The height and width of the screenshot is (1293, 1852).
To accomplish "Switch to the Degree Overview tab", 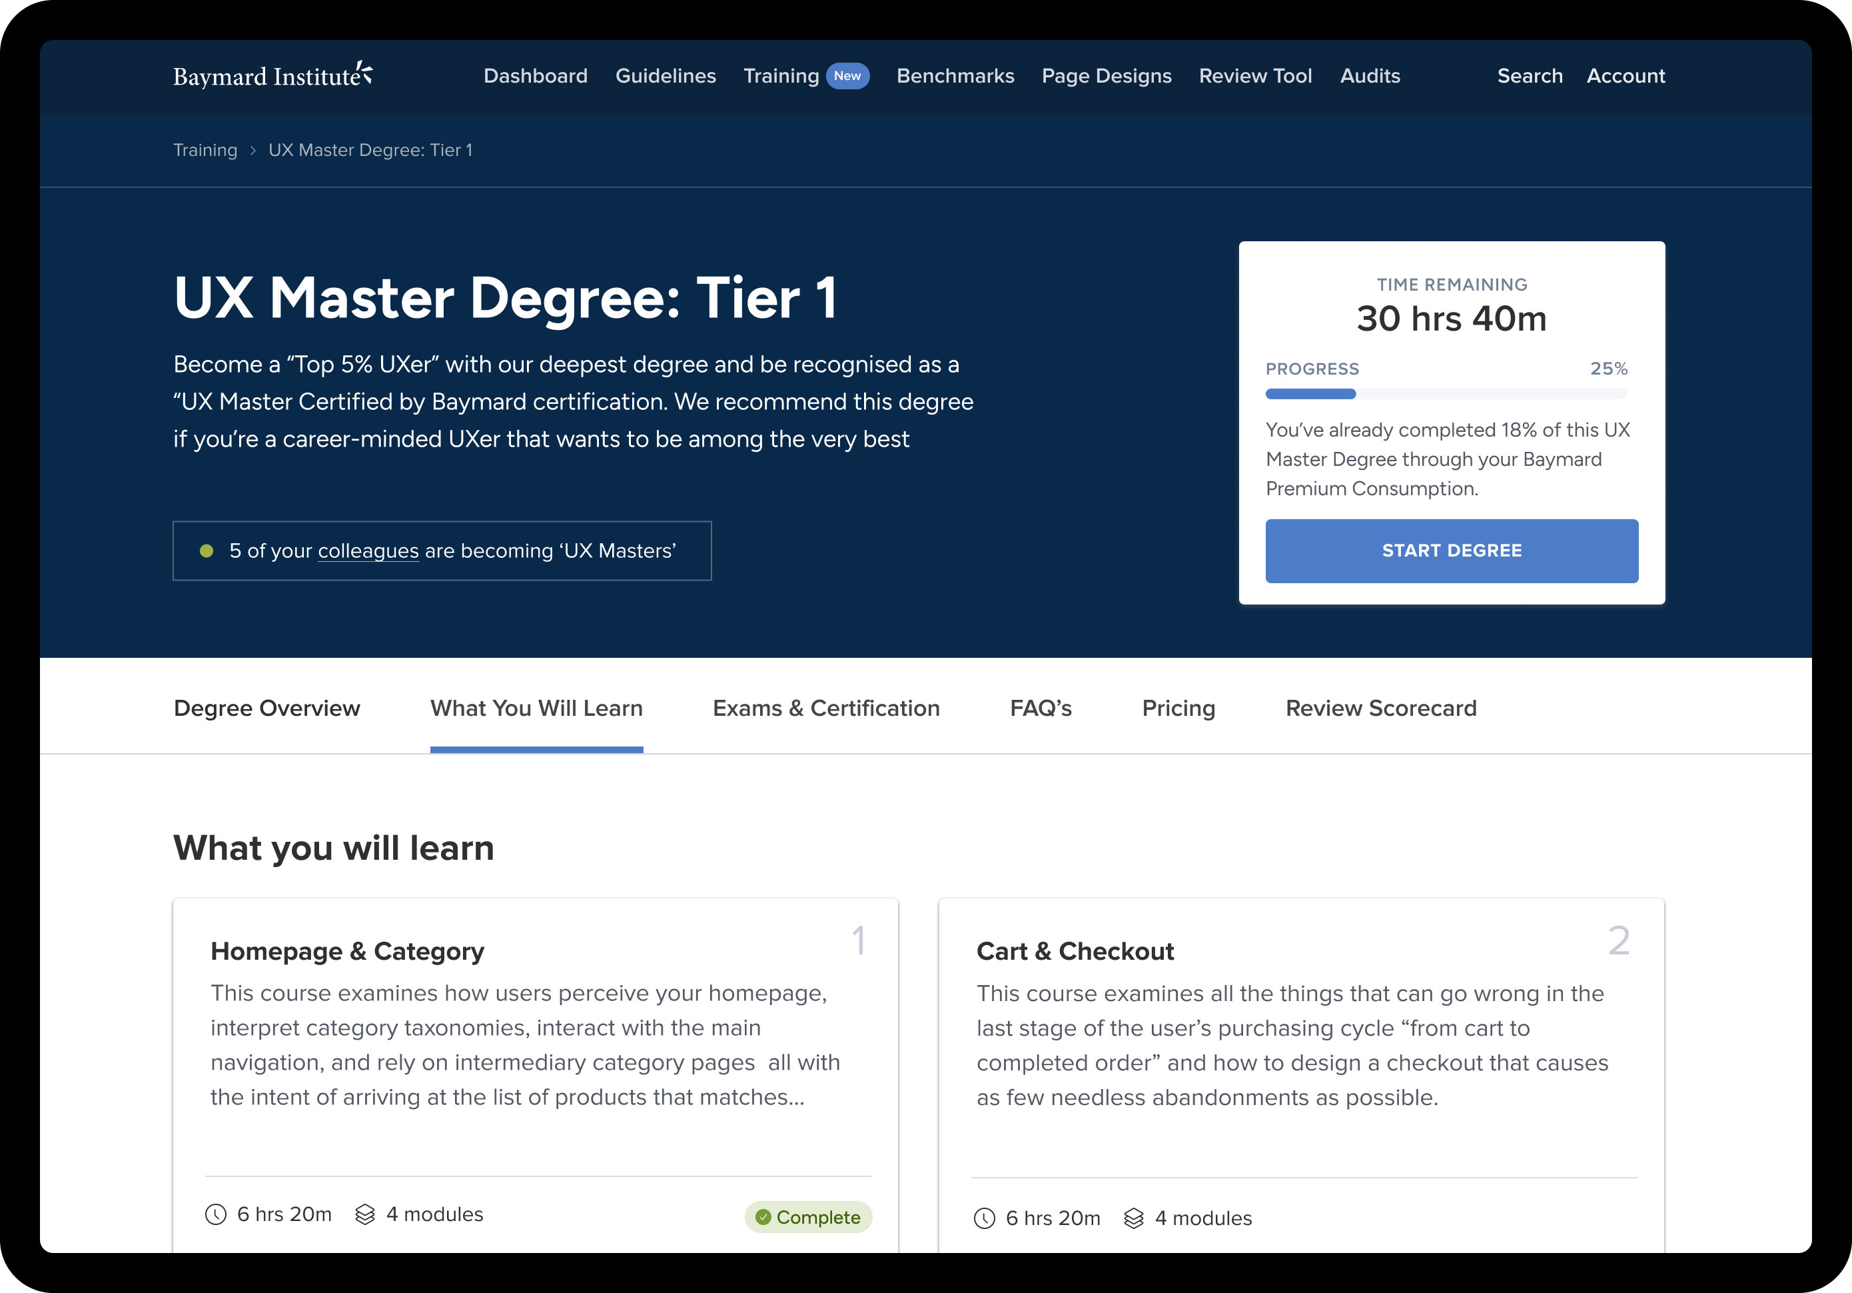I will coord(267,708).
